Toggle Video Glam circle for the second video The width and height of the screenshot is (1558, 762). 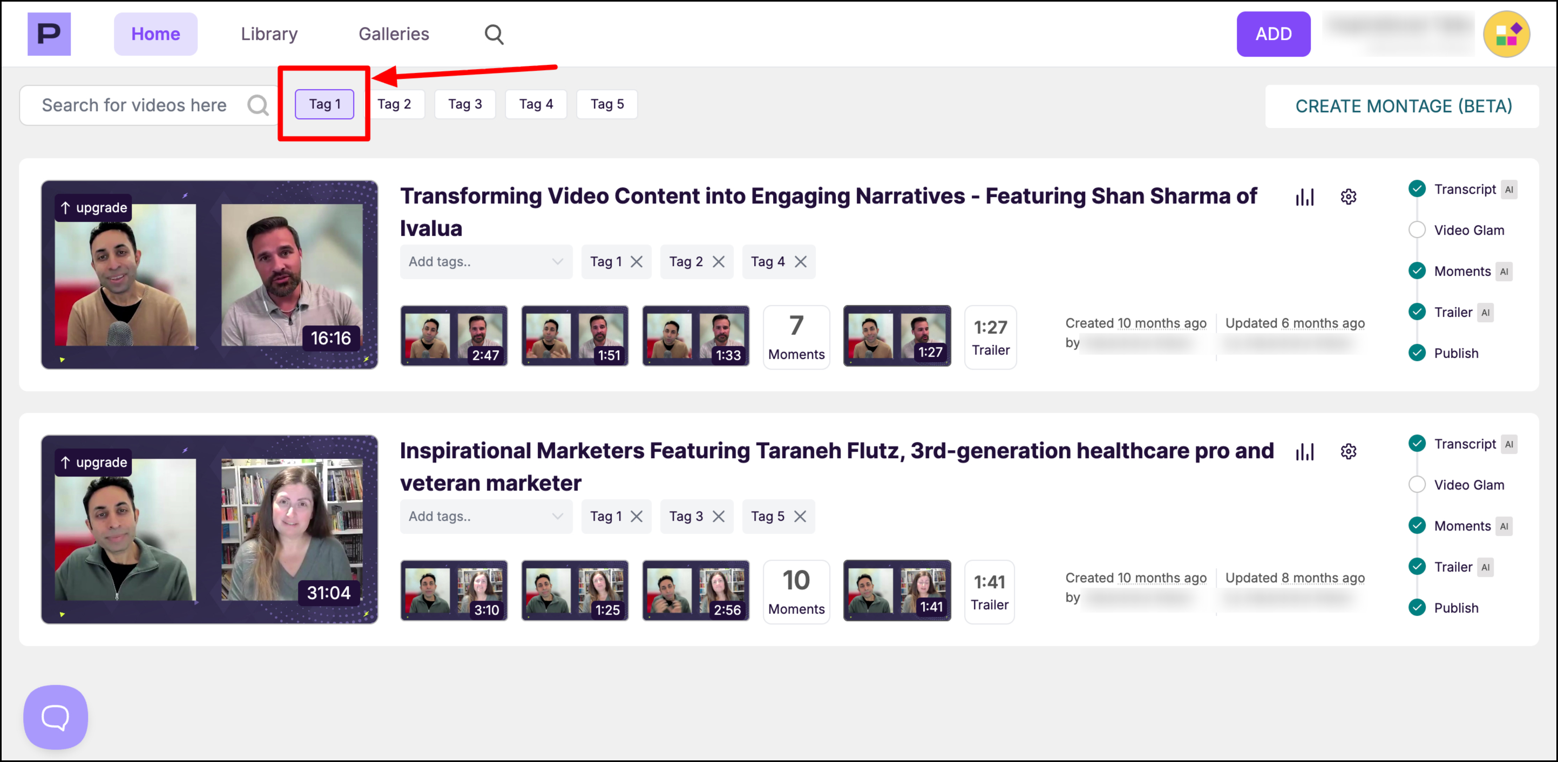click(1417, 485)
